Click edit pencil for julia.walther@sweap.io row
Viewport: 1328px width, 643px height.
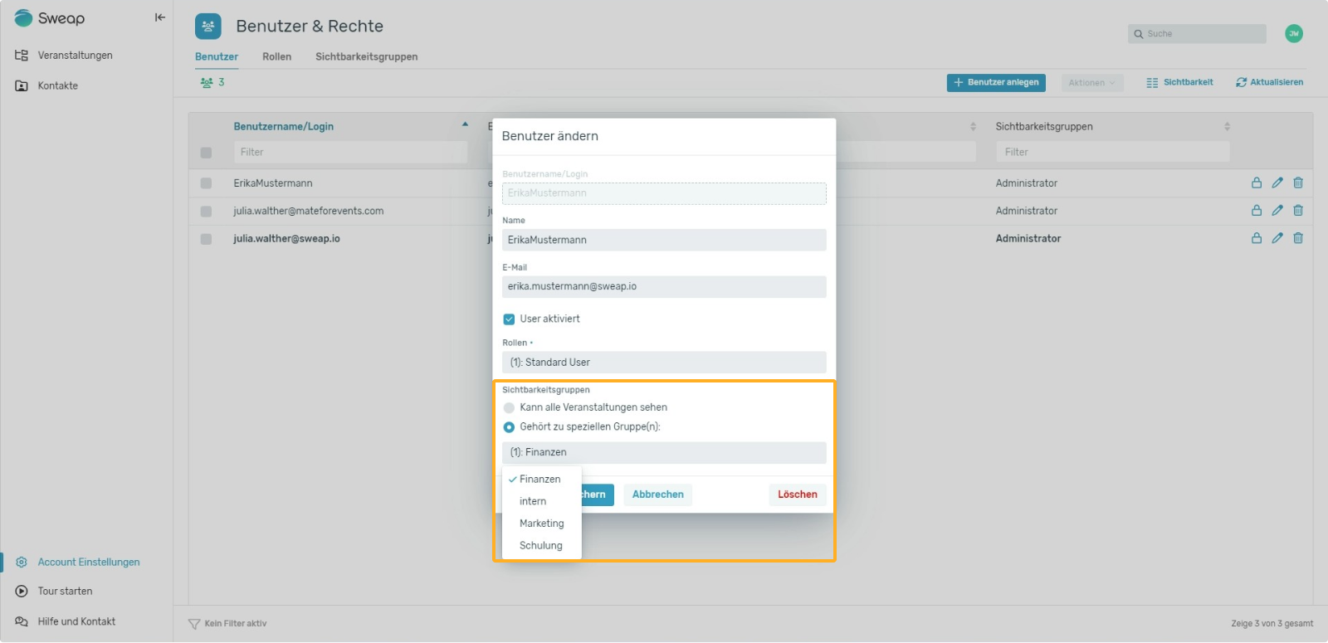point(1277,238)
